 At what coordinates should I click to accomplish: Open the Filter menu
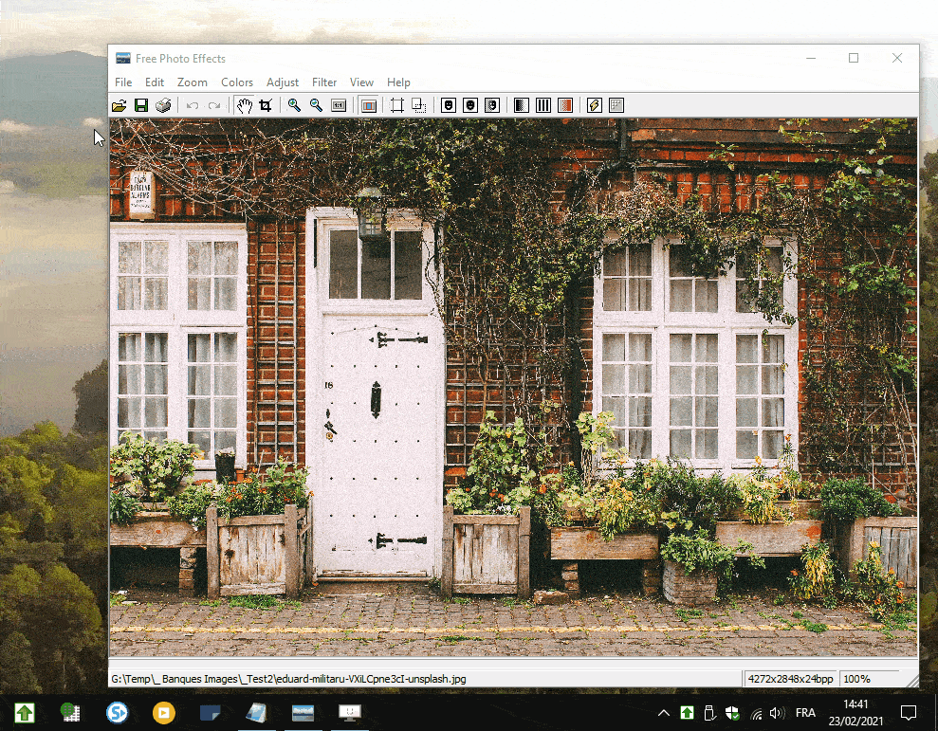[324, 82]
